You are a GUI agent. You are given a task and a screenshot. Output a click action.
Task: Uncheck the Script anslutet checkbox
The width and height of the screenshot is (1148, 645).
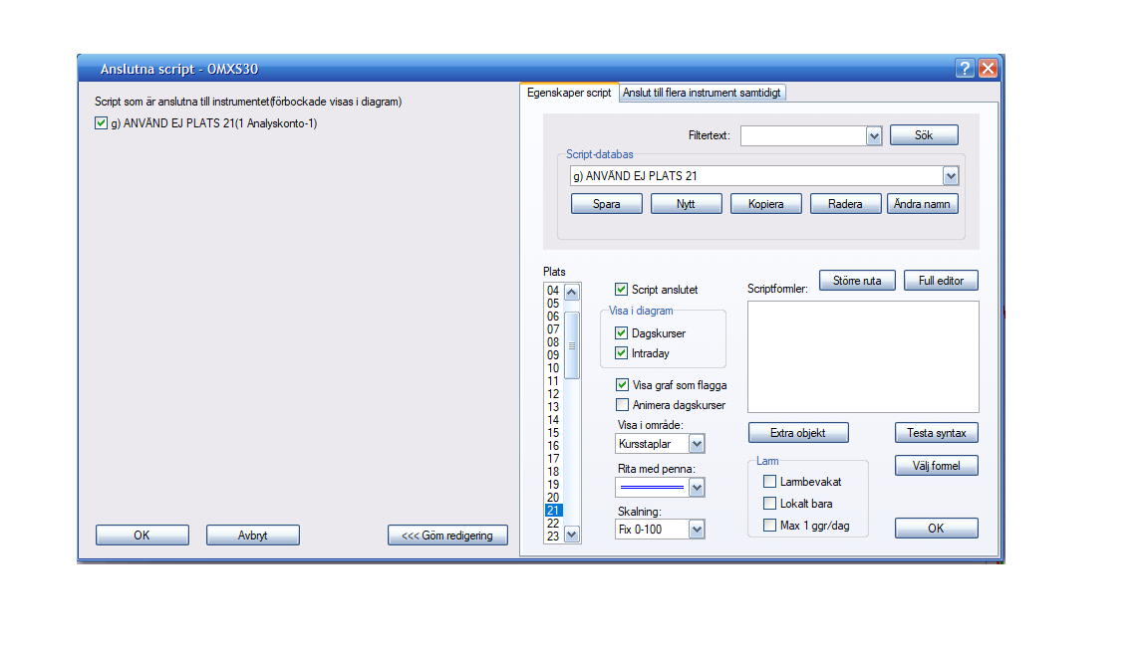coord(622,290)
